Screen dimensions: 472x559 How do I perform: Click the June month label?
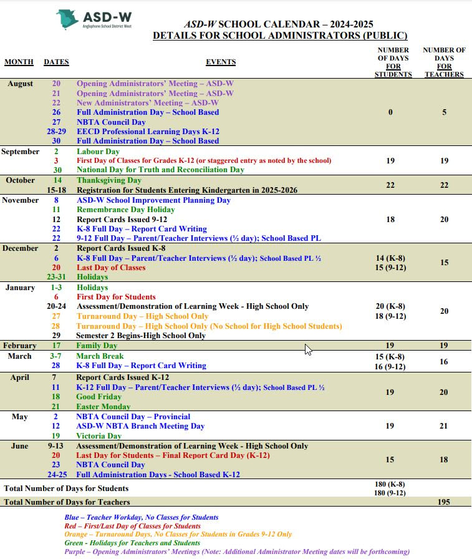19,446
